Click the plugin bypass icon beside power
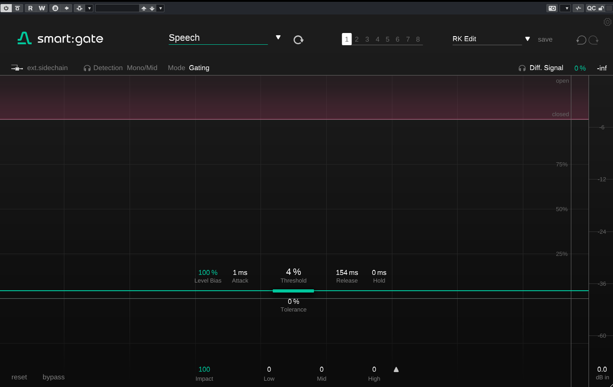 (17, 8)
